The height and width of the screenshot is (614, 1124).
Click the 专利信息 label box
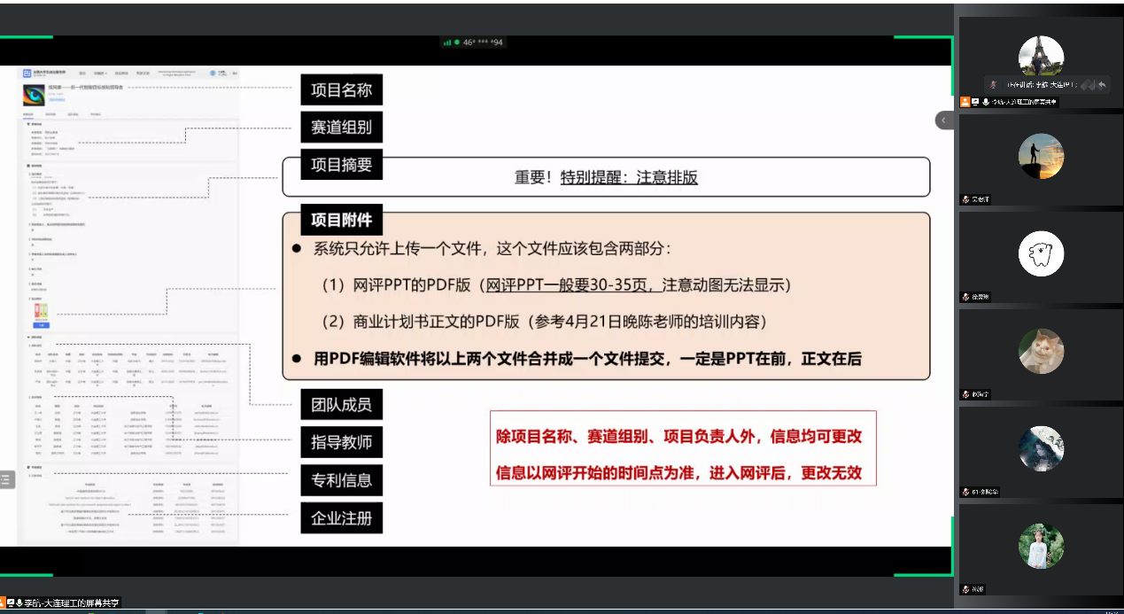(x=341, y=480)
